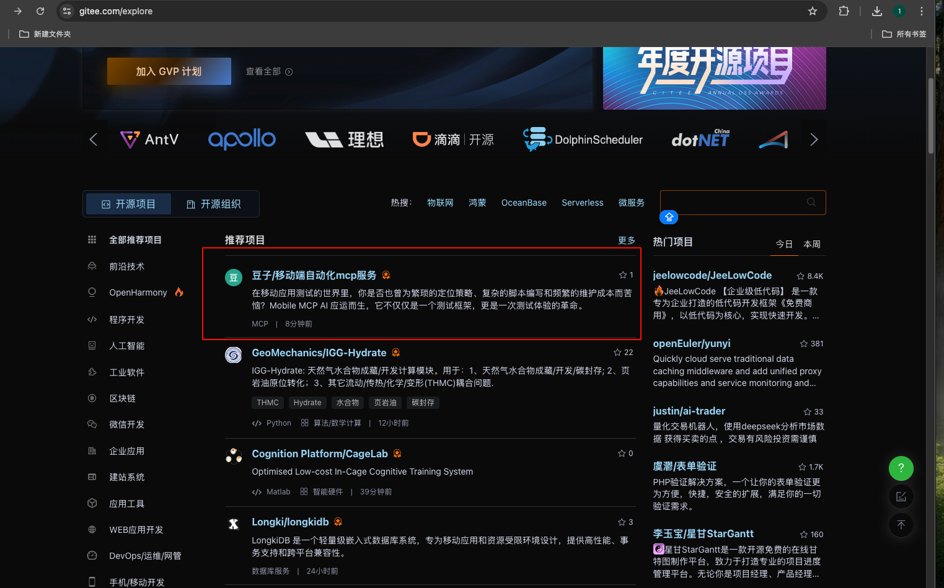Click the 年度开源项目 banner image
The width and height of the screenshot is (944, 588).
pyautogui.click(x=715, y=78)
